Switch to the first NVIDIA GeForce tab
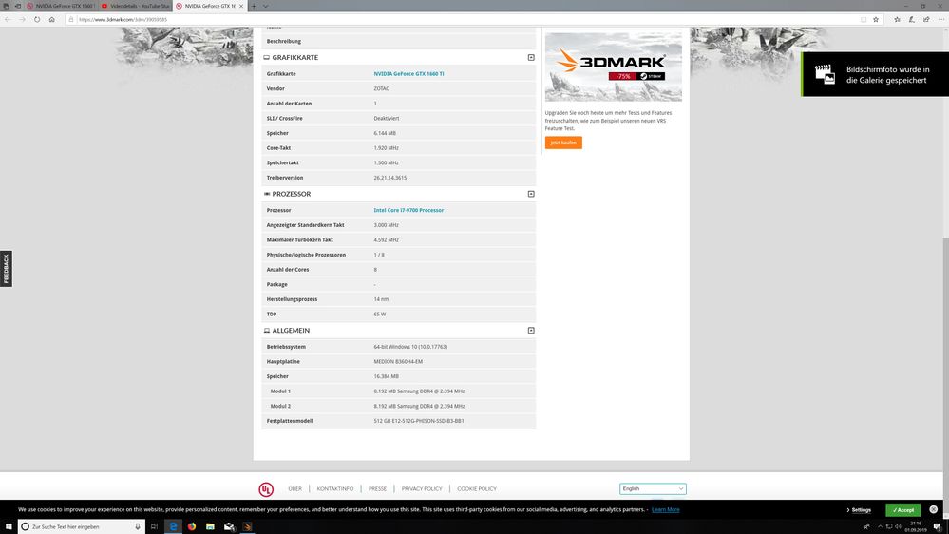949x534 pixels. click(x=59, y=6)
